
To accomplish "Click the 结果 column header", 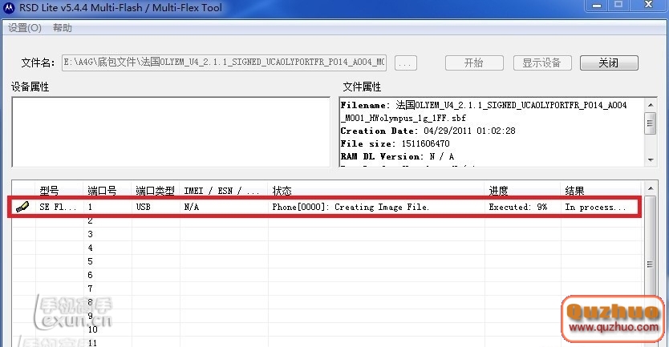I will coord(601,191).
